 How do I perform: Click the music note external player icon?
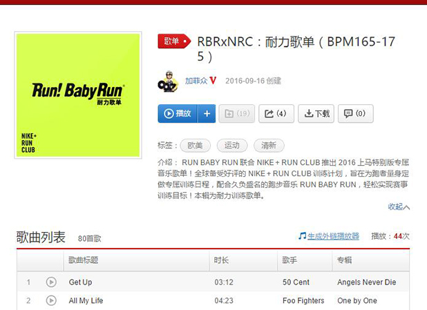pyautogui.click(x=302, y=236)
